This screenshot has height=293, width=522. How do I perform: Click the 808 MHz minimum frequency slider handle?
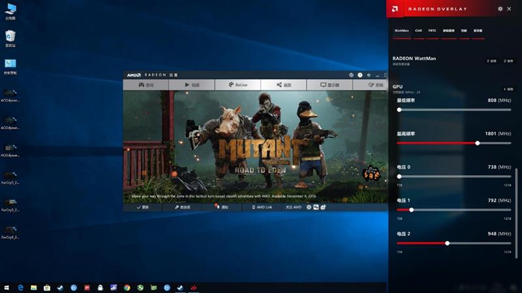(x=399, y=110)
